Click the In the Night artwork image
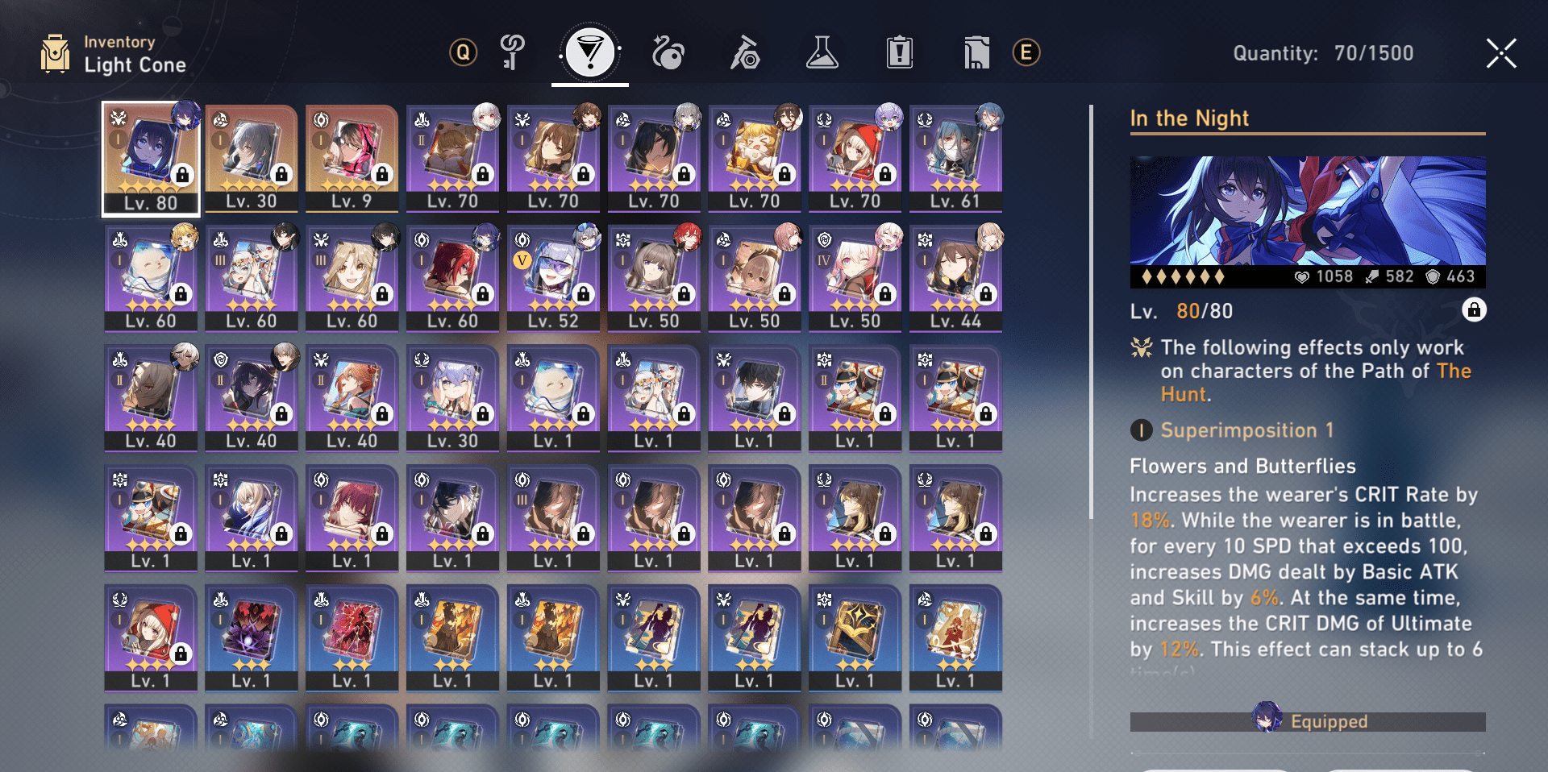1548x772 pixels. pyautogui.click(x=1308, y=211)
